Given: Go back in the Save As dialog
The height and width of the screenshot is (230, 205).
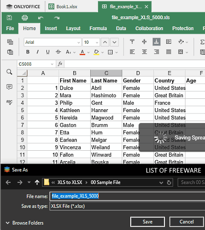Looking at the screenshot, I should pos(8,182).
